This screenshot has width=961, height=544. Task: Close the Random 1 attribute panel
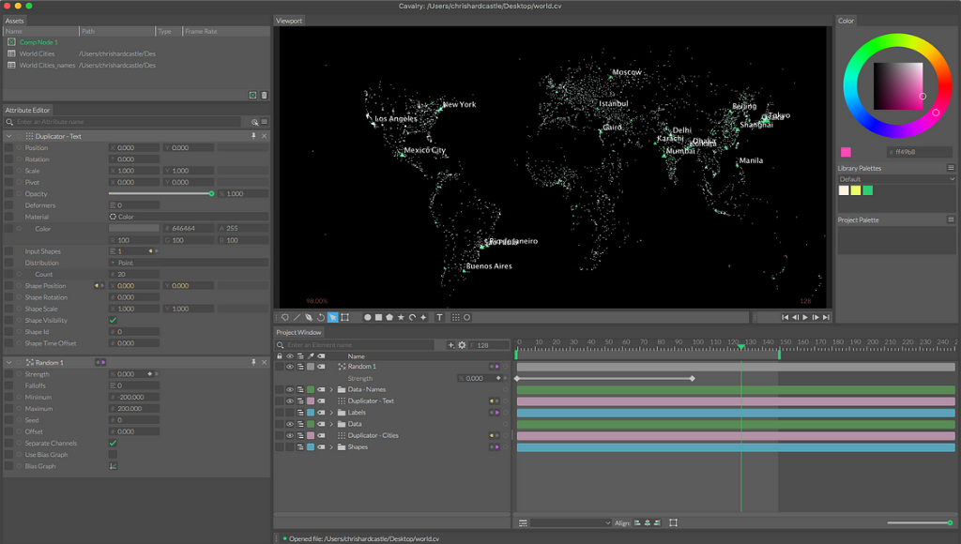coord(264,363)
